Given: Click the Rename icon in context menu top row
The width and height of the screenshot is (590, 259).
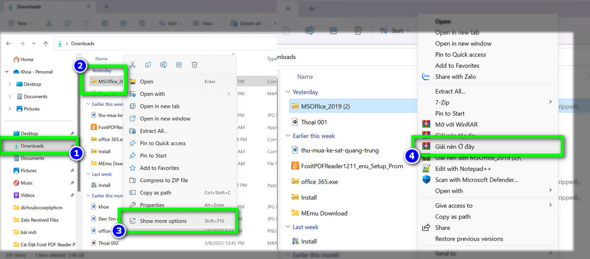Looking at the screenshot, I should click(164, 64).
